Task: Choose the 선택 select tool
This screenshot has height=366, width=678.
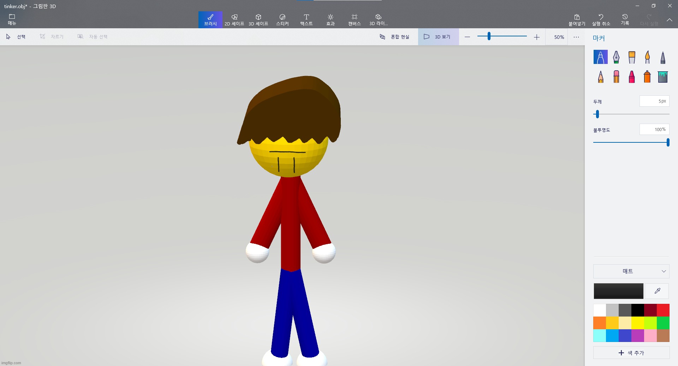Action: point(16,37)
